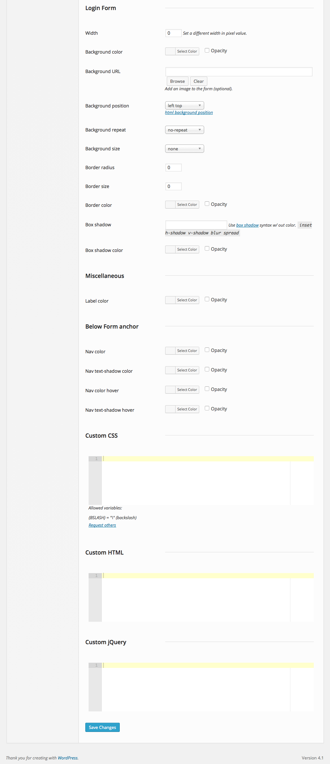330x764 pixels.
Task: Expand the Background repeat dropdown
Action: [x=184, y=130]
